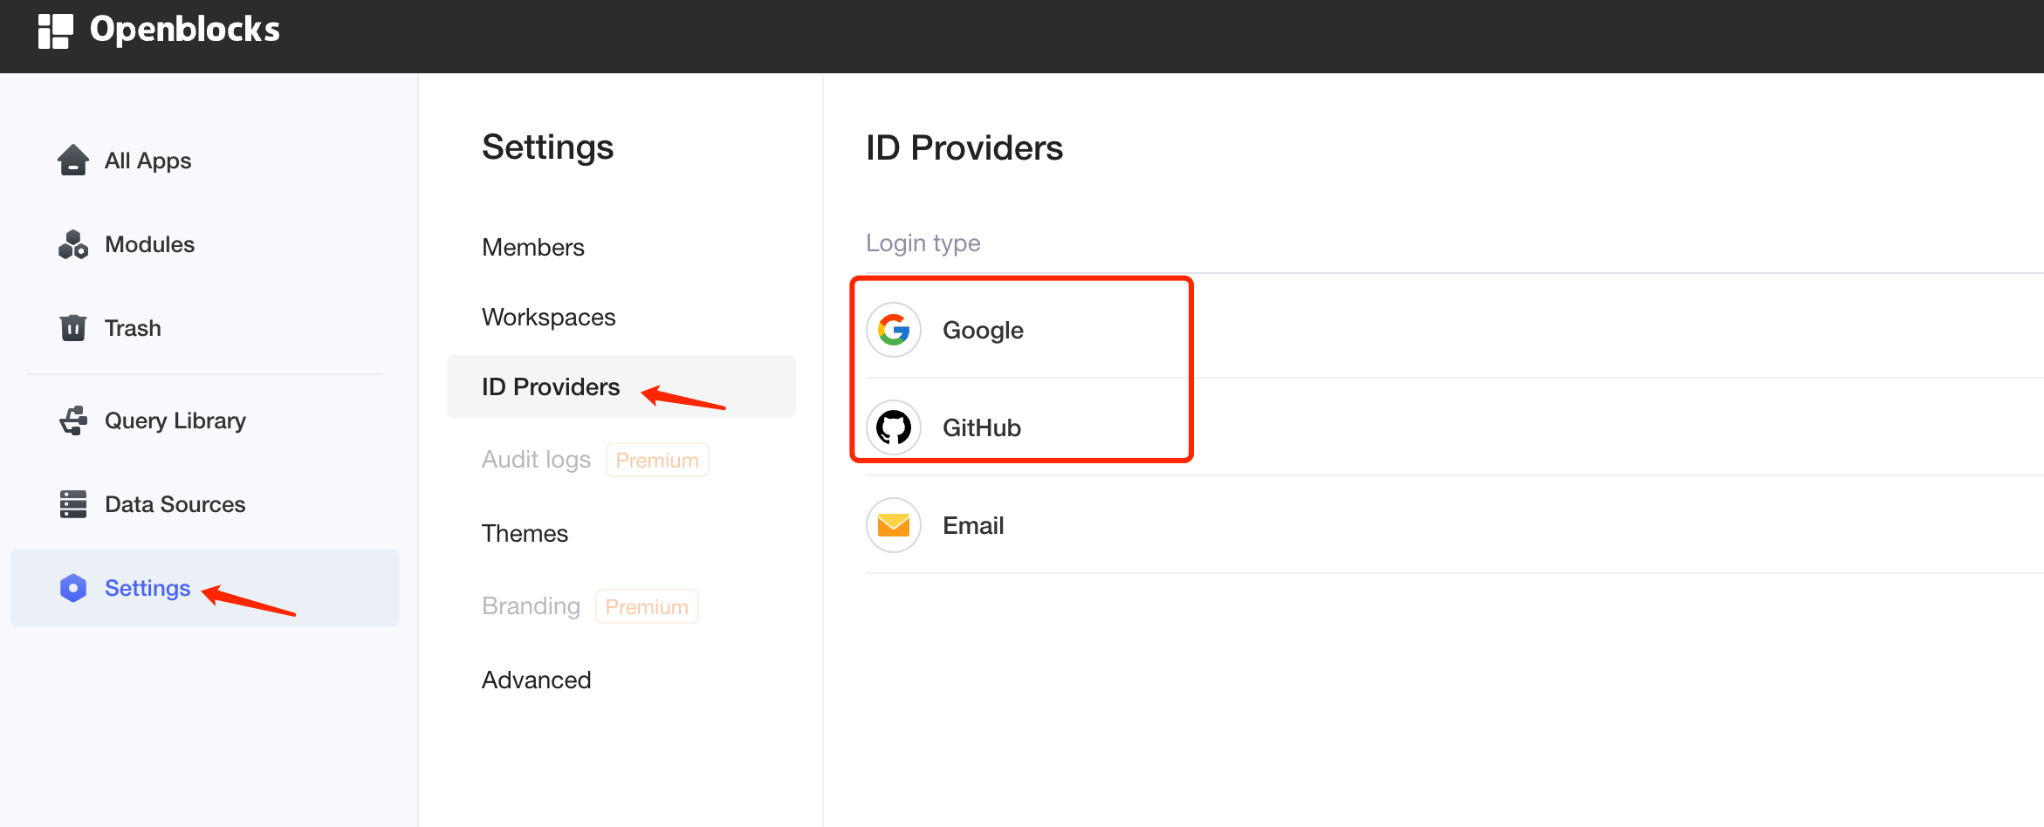Select the All Apps home icon
The height and width of the screenshot is (827, 2044).
(73, 160)
